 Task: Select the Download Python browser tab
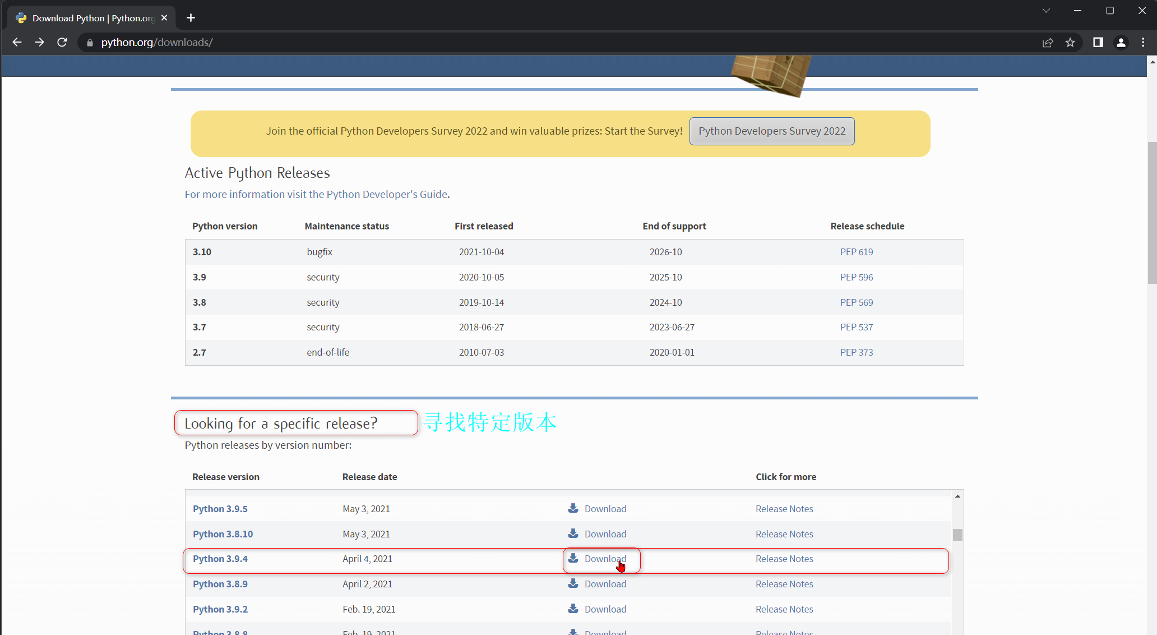[x=92, y=18]
